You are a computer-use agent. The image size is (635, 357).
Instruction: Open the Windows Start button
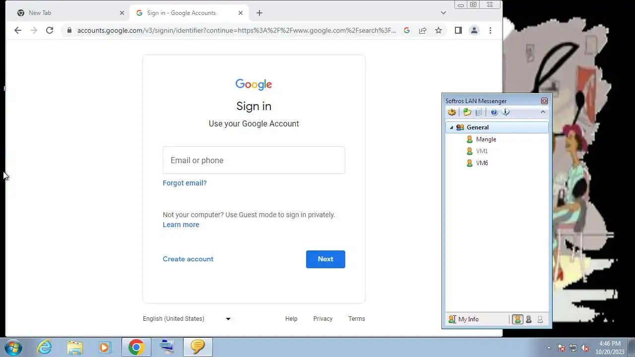tap(13, 347)
